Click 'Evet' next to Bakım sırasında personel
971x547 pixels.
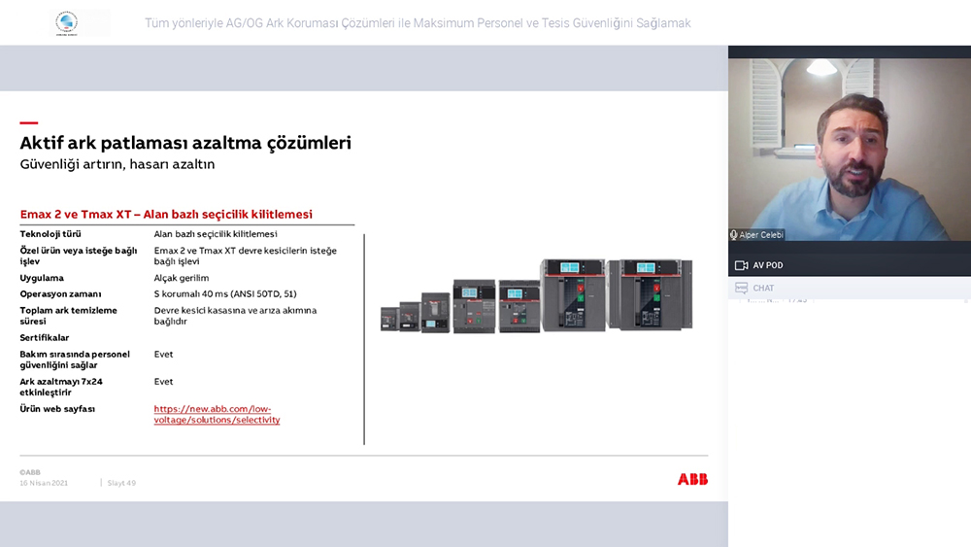click(x=163, y=355)
